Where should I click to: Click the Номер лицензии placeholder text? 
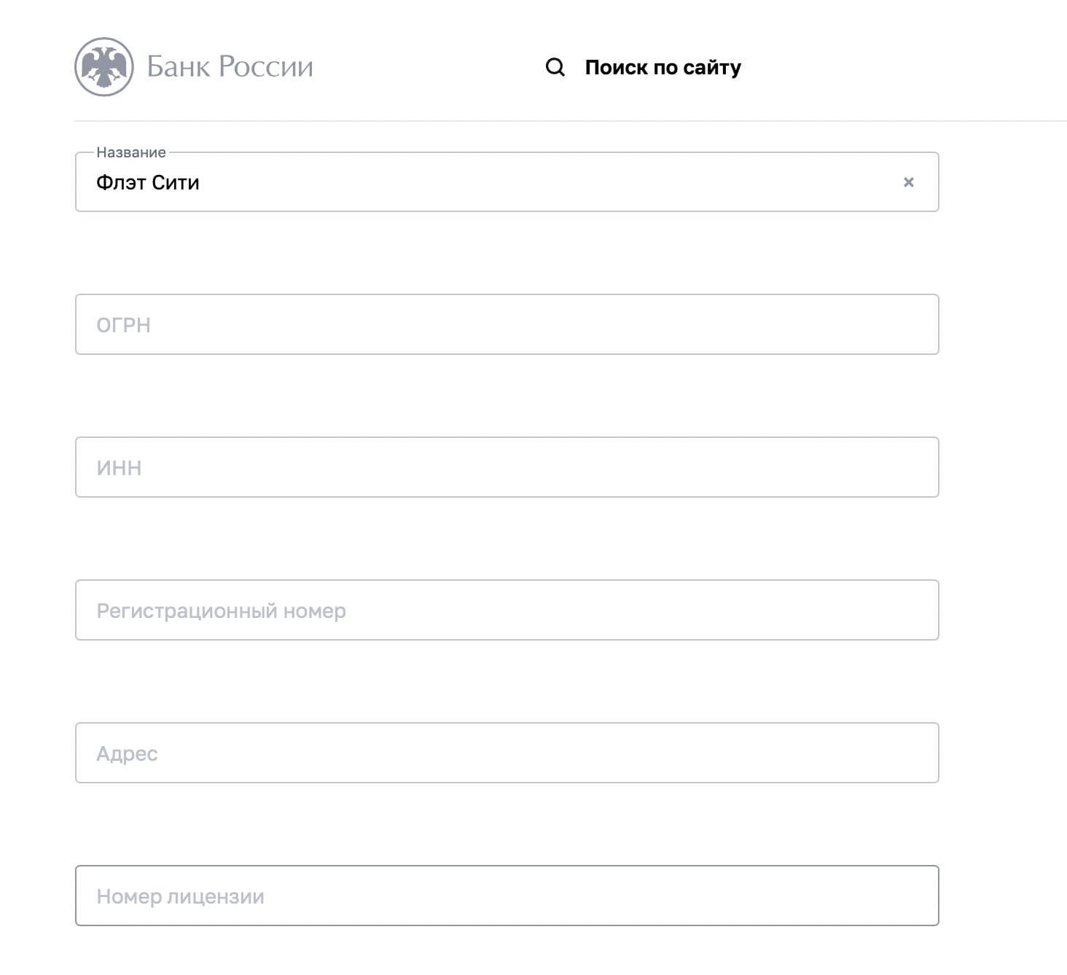(180, 896)
